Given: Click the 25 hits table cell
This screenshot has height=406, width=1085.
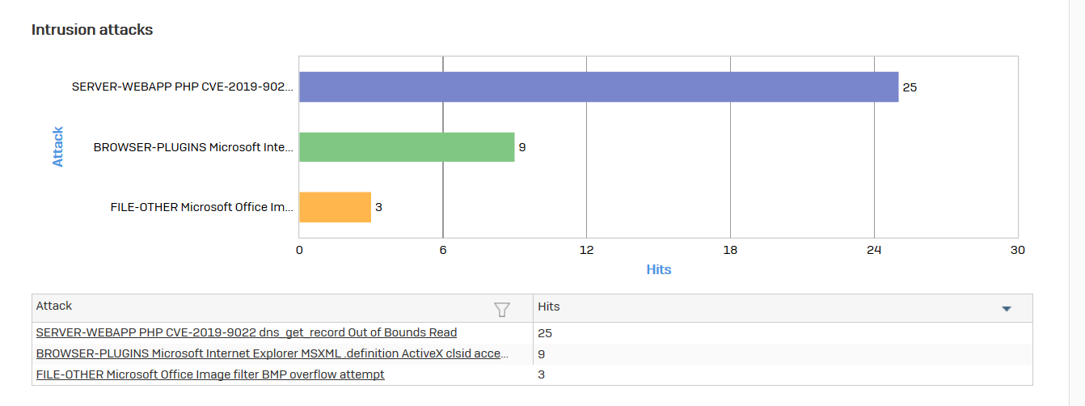Looking at the screenshot, I should tap(545, 332).
